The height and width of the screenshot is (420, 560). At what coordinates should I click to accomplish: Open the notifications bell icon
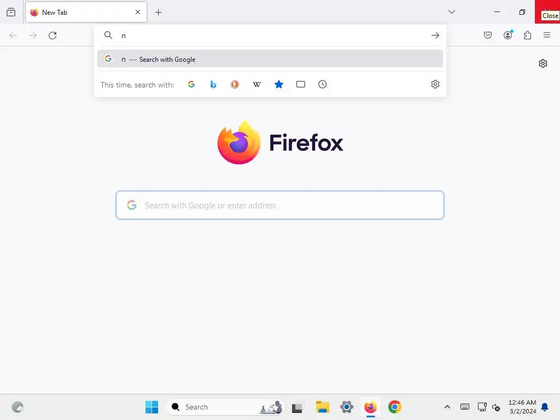coord(545,407)
